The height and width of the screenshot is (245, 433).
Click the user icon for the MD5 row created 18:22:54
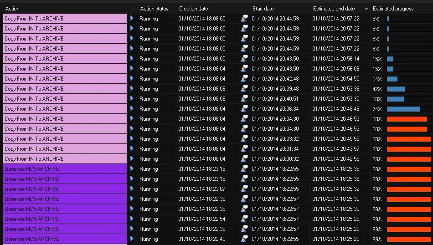click(244, 219)
